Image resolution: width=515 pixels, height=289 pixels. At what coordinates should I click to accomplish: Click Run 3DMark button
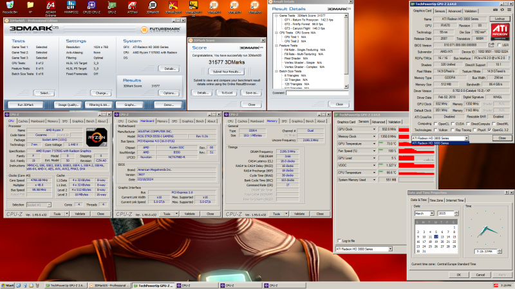[x=26, y=105]
